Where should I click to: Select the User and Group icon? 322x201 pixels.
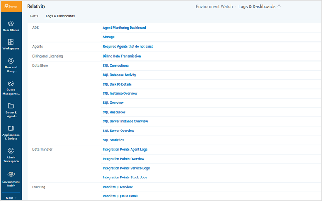coord(11,61)
